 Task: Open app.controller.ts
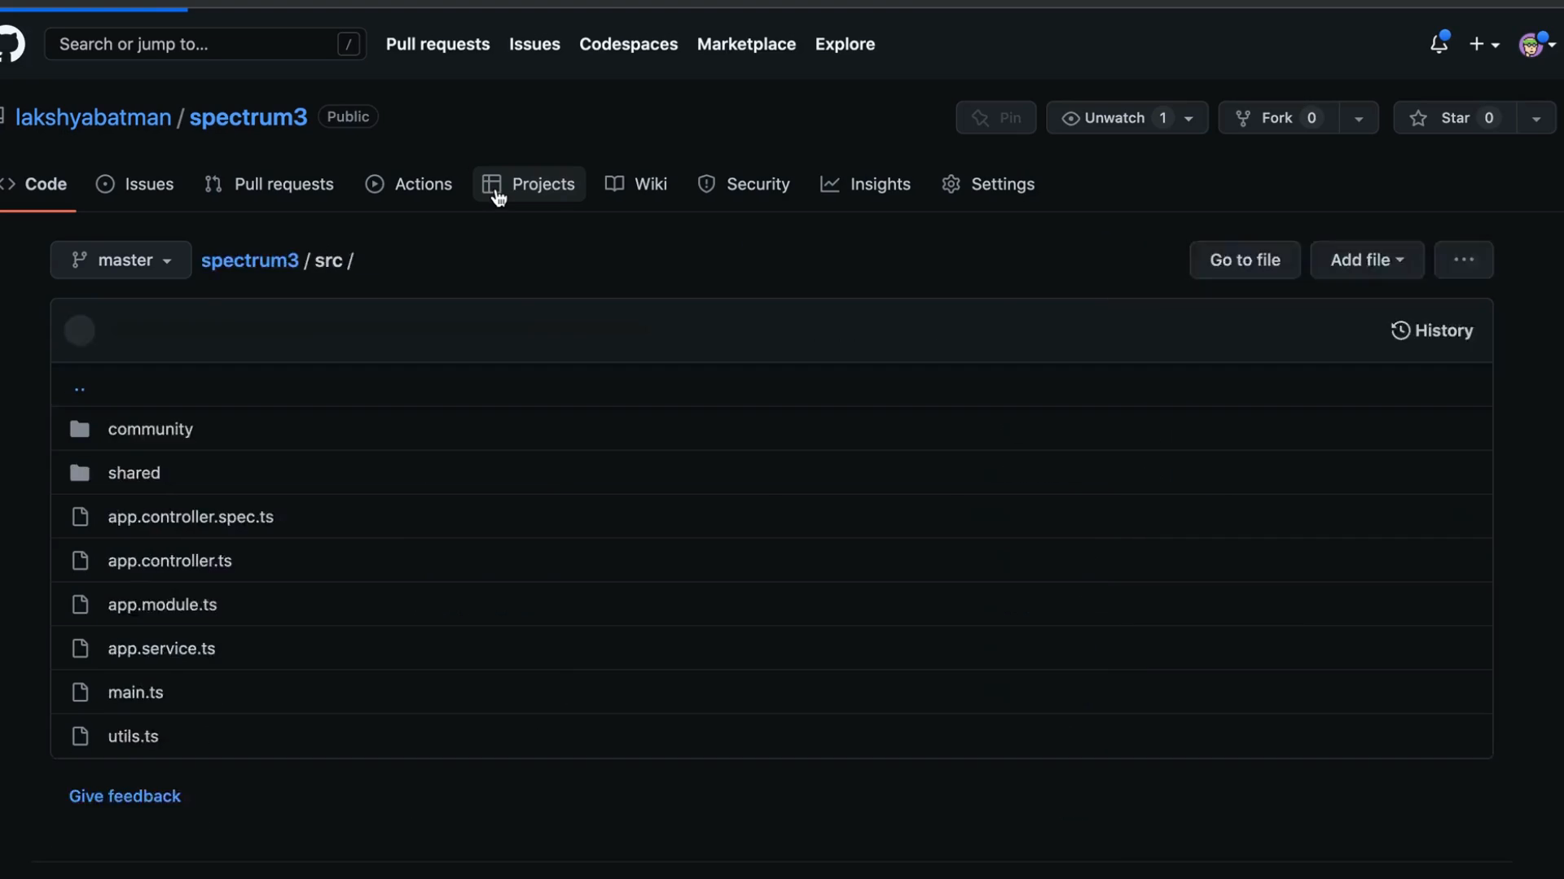170,561
